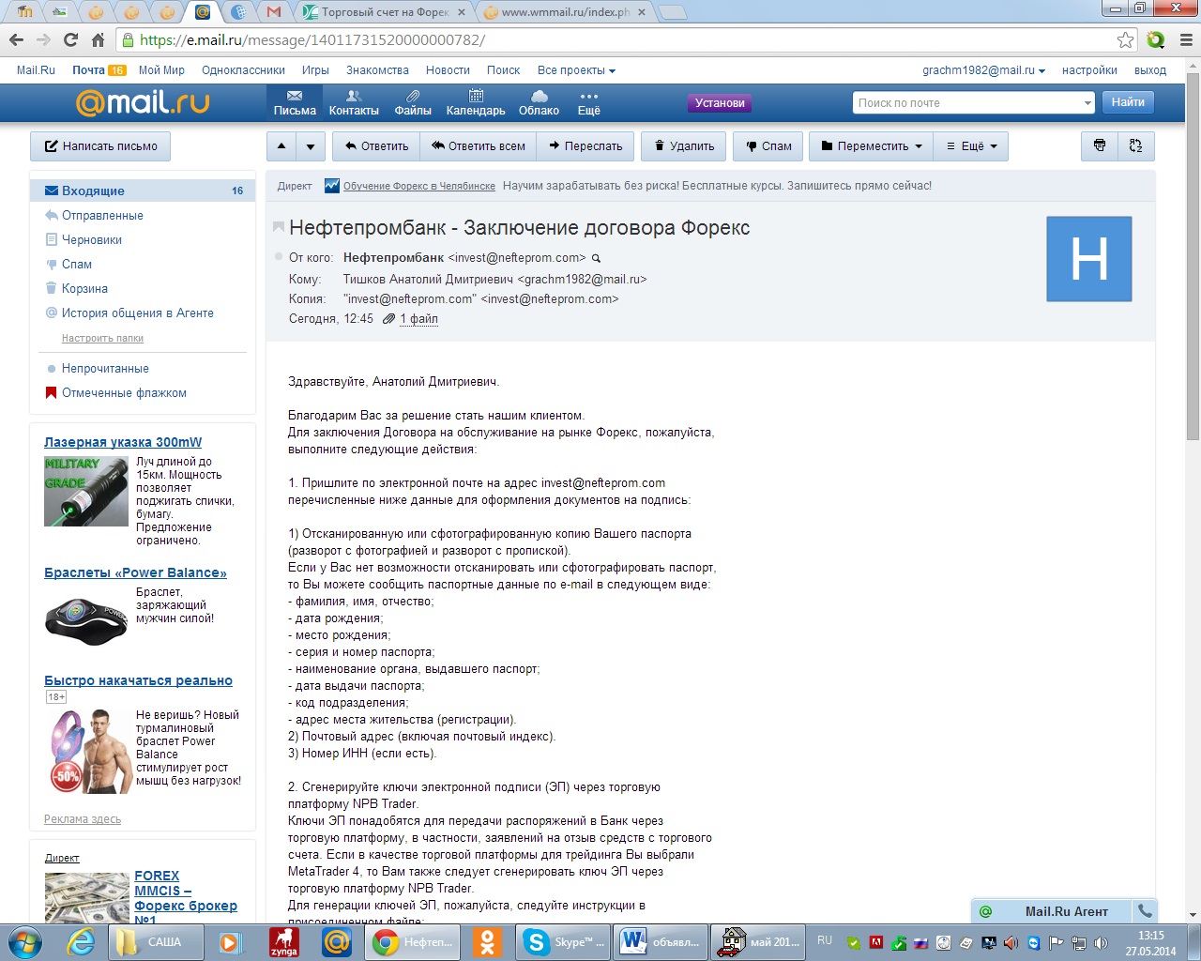Open the Входящие folder

(x=143, y=191)
